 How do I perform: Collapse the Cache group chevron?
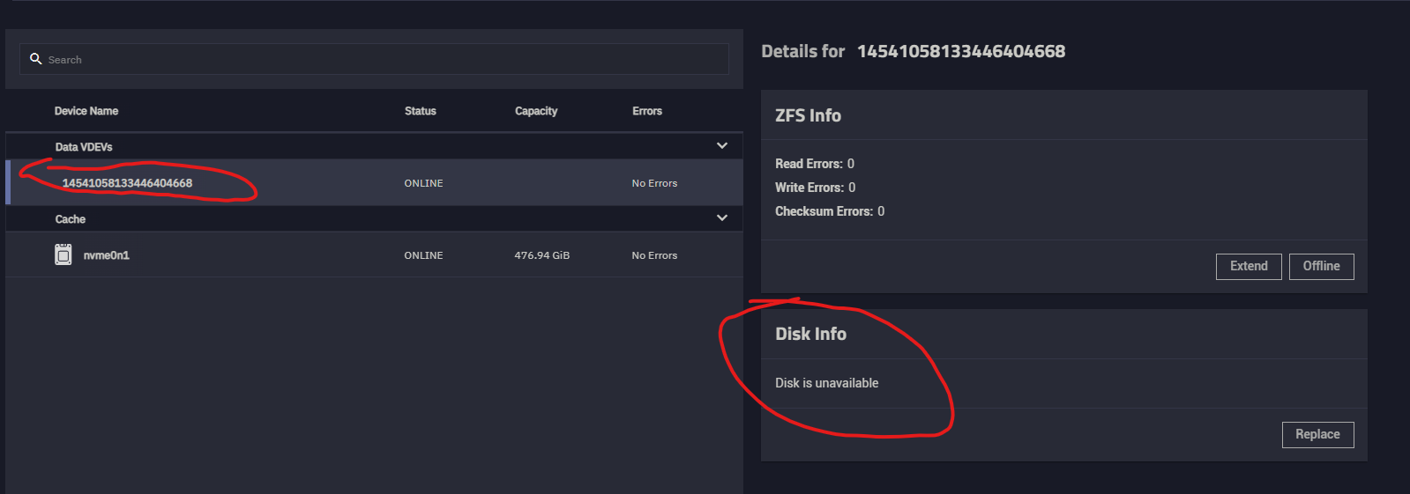click(722, 218)
